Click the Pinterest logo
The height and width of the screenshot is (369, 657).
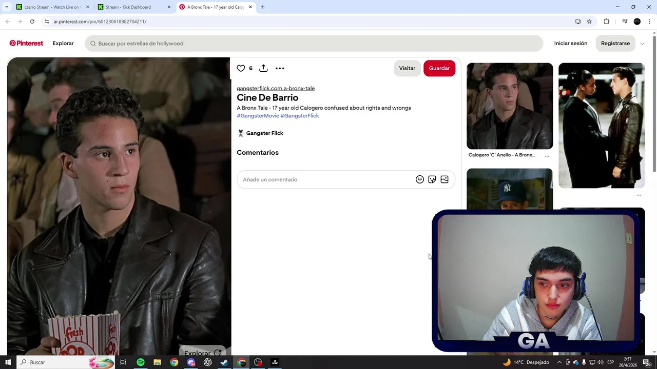(x=26, y=44)
